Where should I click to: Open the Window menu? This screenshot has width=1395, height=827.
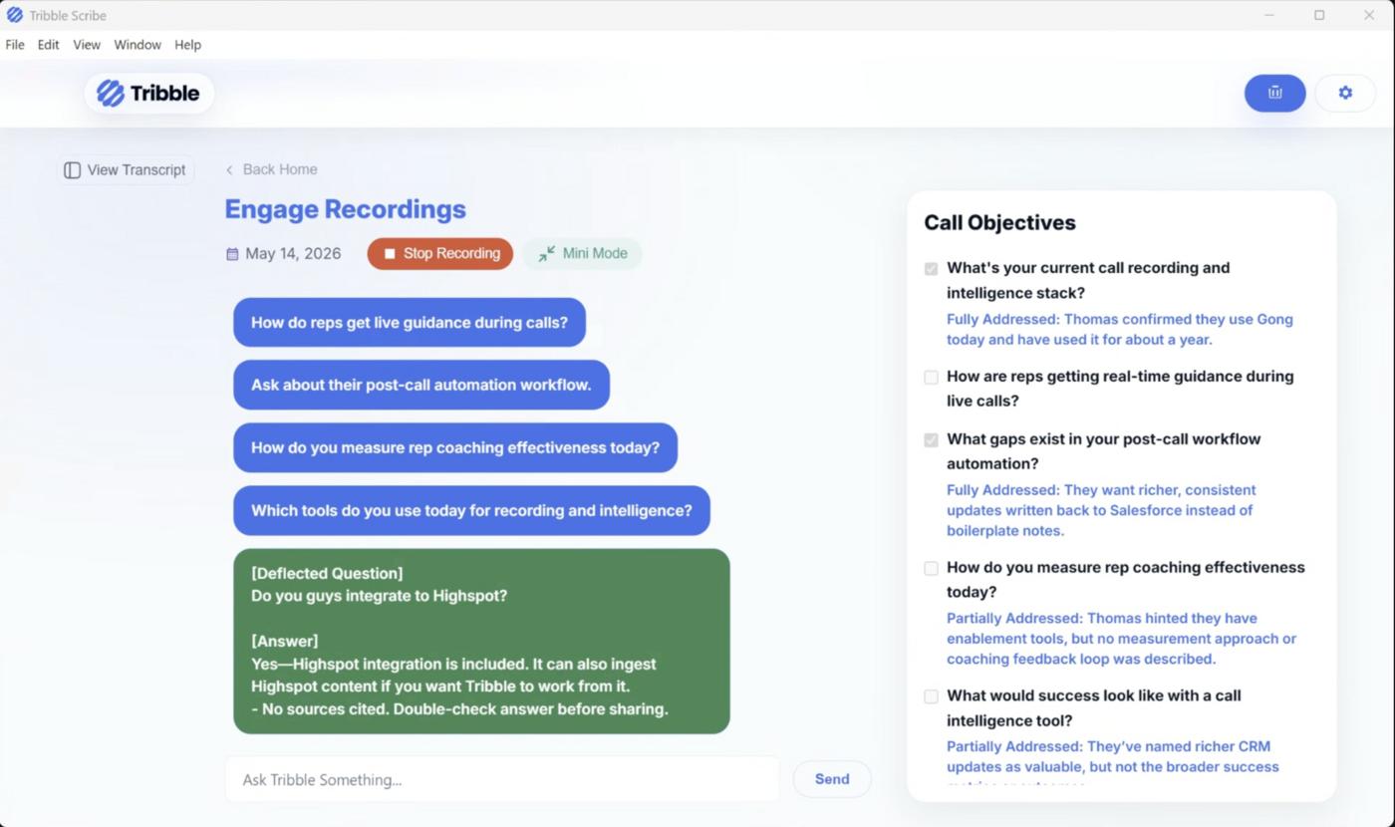click(138, 45)
